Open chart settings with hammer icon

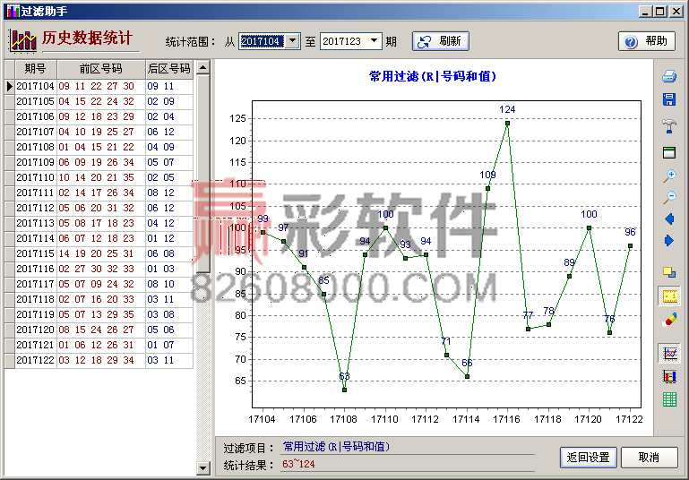[x=669, y=125]
